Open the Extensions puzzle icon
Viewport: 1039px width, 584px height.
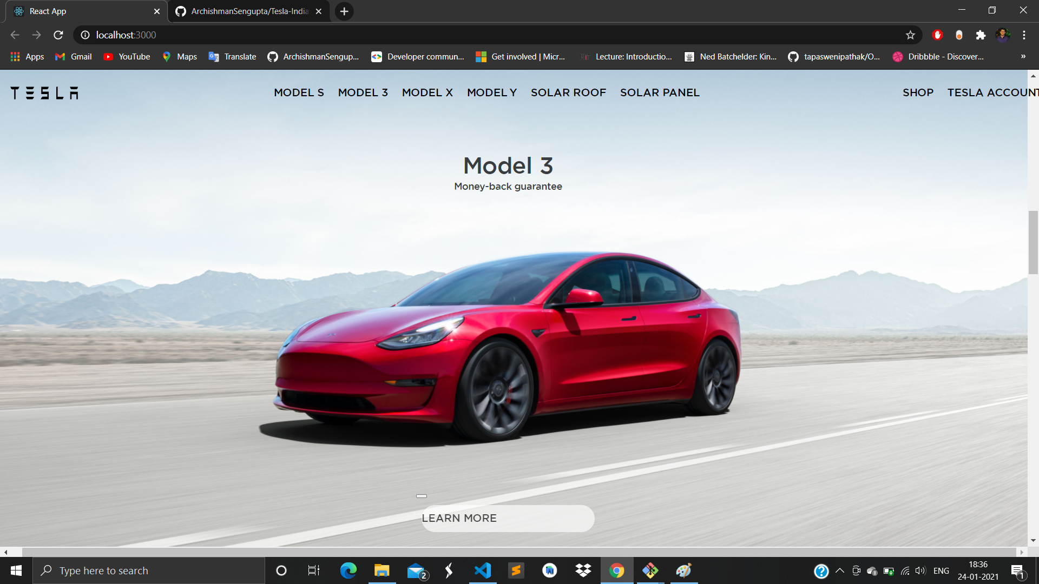point(981,35)
